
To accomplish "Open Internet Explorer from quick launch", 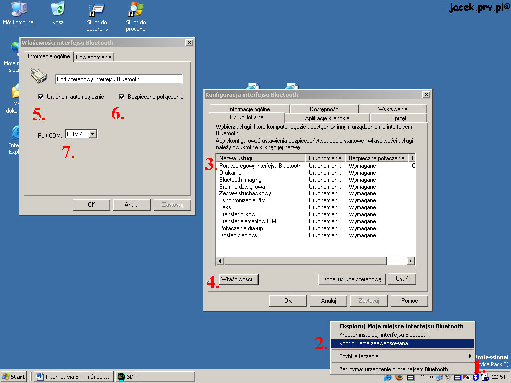I will pyautogui.click(x=387, y=377).
